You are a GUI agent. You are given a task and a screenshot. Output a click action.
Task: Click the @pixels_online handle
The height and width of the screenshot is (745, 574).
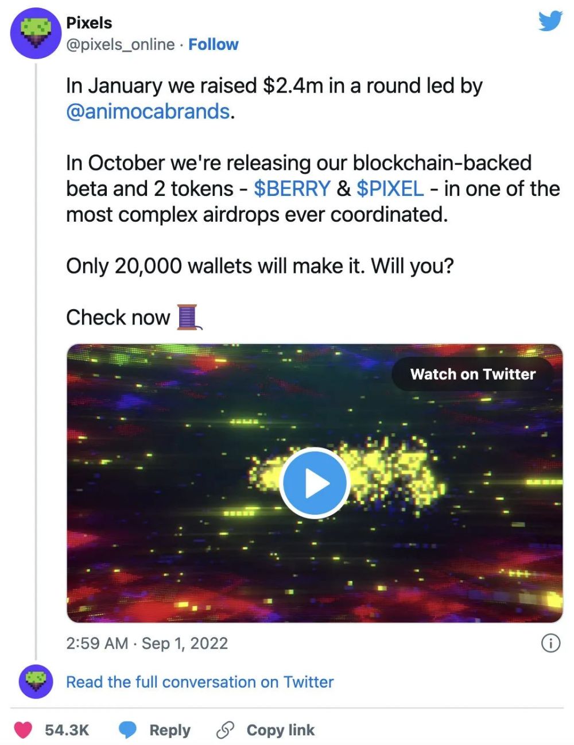pos(121,44)
